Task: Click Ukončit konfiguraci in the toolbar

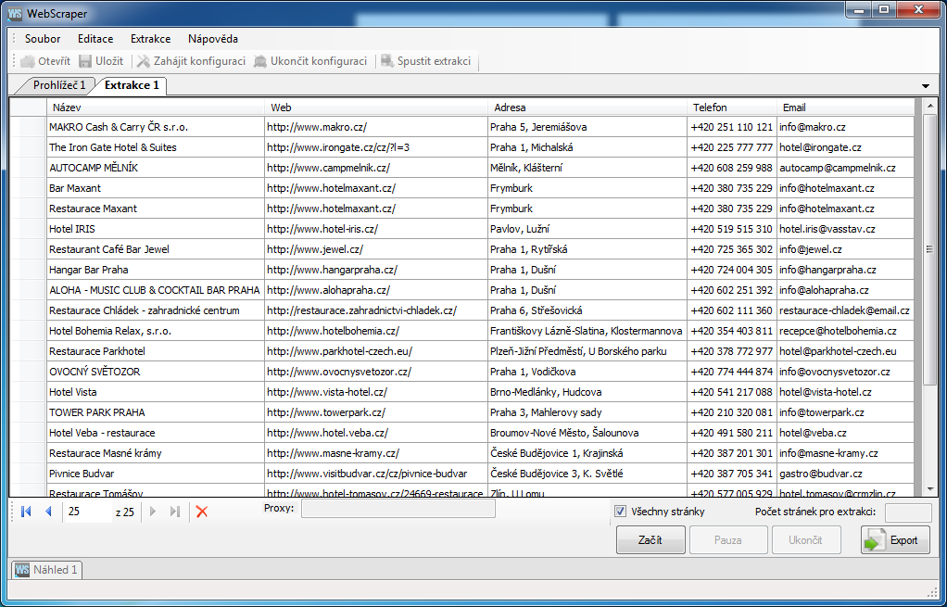Action: 310,61
